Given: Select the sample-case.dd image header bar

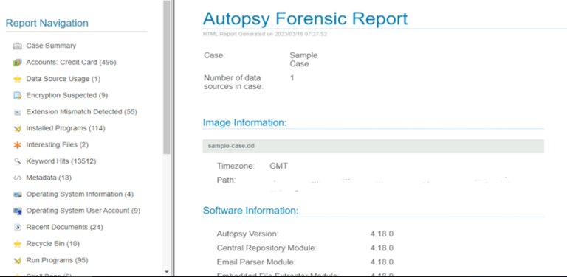Looking at the screenshot, I should click(x=373, y=146).
